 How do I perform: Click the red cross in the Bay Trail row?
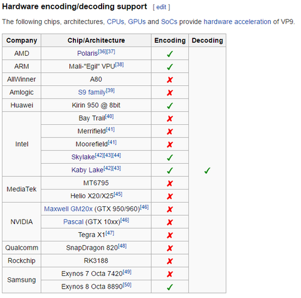pyautogui.click(x=170, y=119)
